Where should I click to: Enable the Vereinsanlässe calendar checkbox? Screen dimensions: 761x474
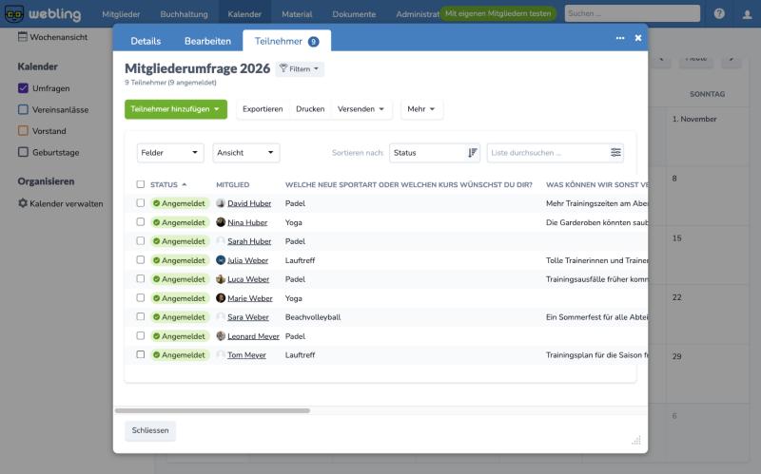[x=23, y=109]
